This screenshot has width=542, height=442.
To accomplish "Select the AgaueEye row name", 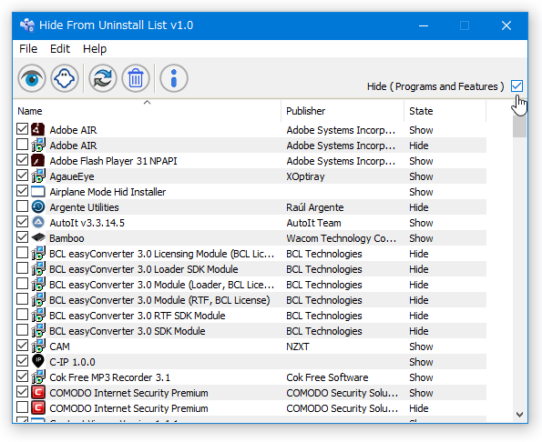I will 72,176.
